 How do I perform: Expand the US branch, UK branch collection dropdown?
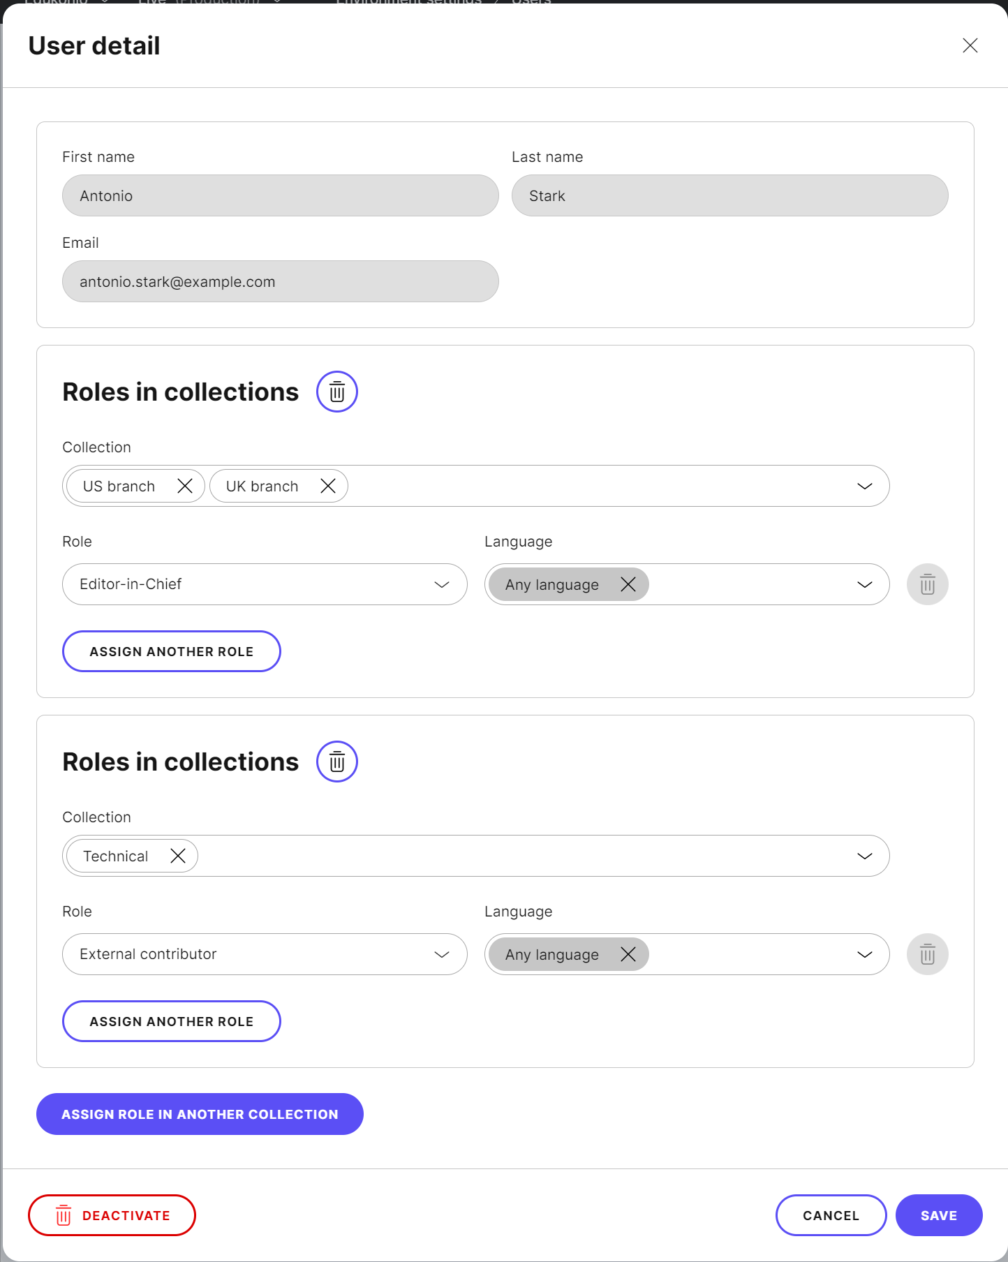pos(864,486)
